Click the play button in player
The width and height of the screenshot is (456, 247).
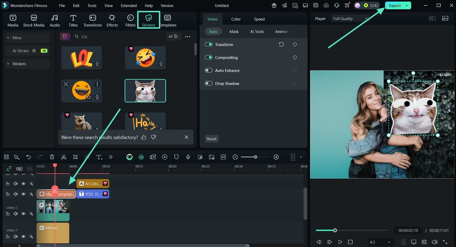tap(340, 242)
